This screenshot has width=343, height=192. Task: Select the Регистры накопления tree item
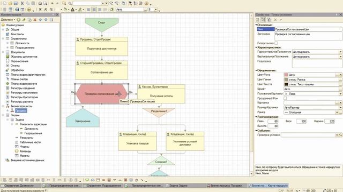pos(24,93)
